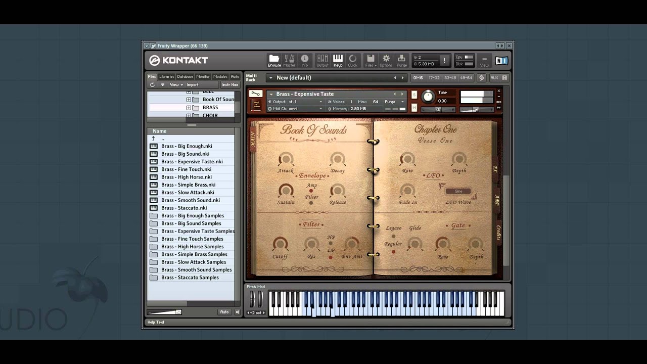This screenshot has height=364, width=647.
Task: Open the instrument Purge dropdown
Action: click(394, 102)
